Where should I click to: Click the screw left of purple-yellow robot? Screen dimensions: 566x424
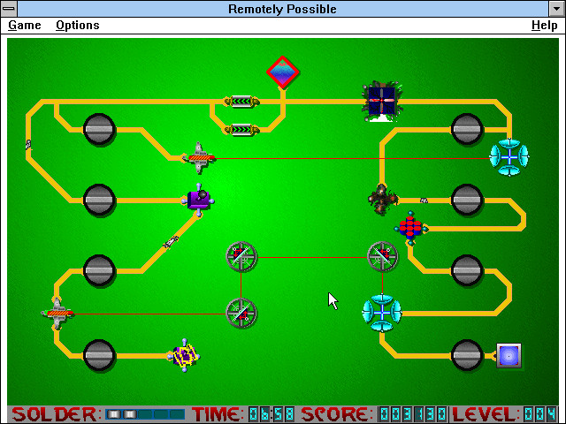tap(99, 355)
